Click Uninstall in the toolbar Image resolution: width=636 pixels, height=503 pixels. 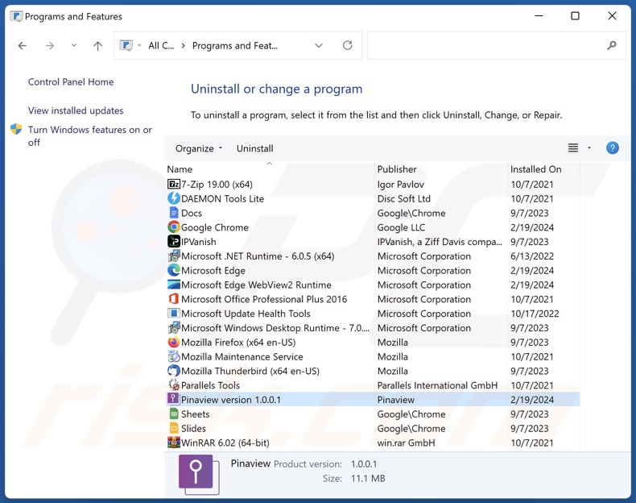254,148
